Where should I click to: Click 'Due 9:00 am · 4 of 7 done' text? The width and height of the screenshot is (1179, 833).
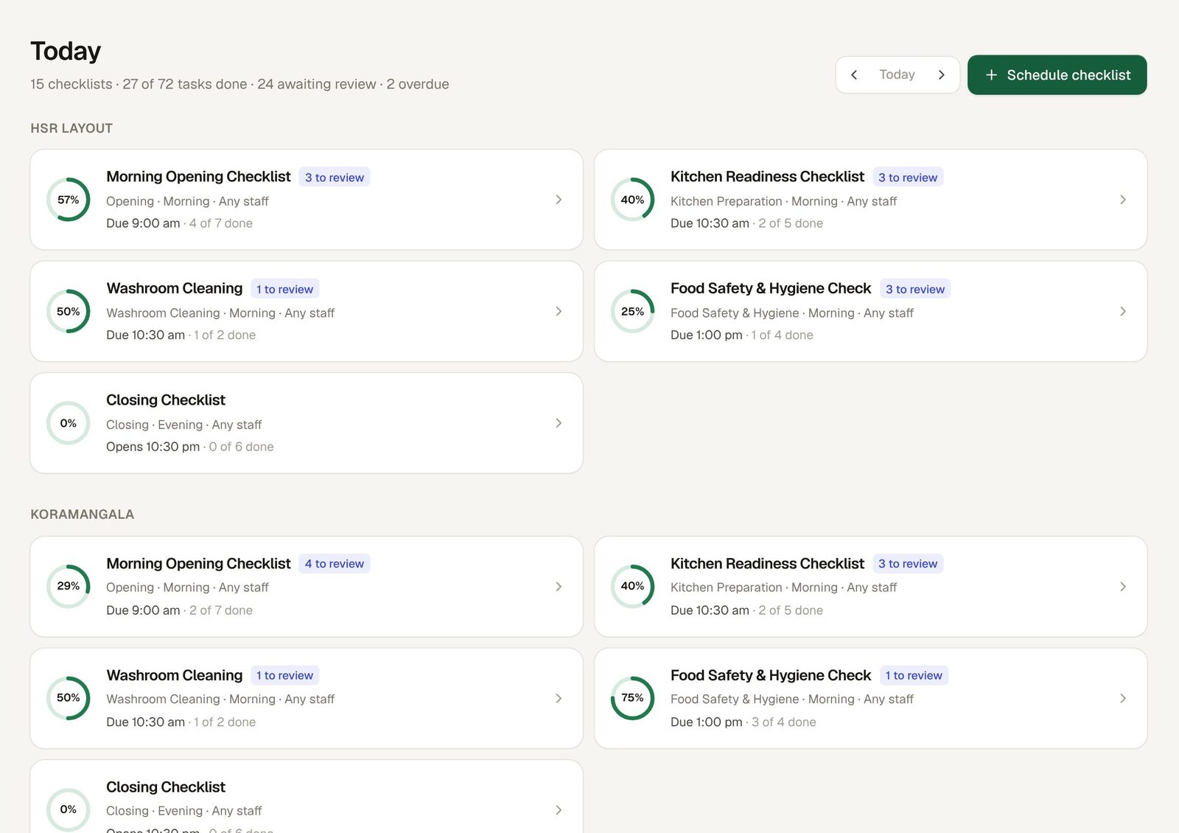(179, 223)
